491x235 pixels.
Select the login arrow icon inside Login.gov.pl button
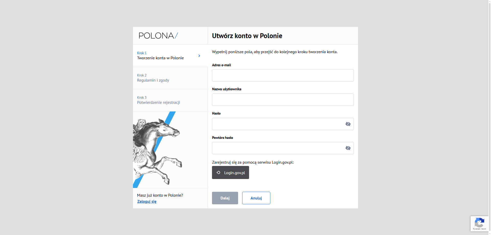[x=218, y=172]
